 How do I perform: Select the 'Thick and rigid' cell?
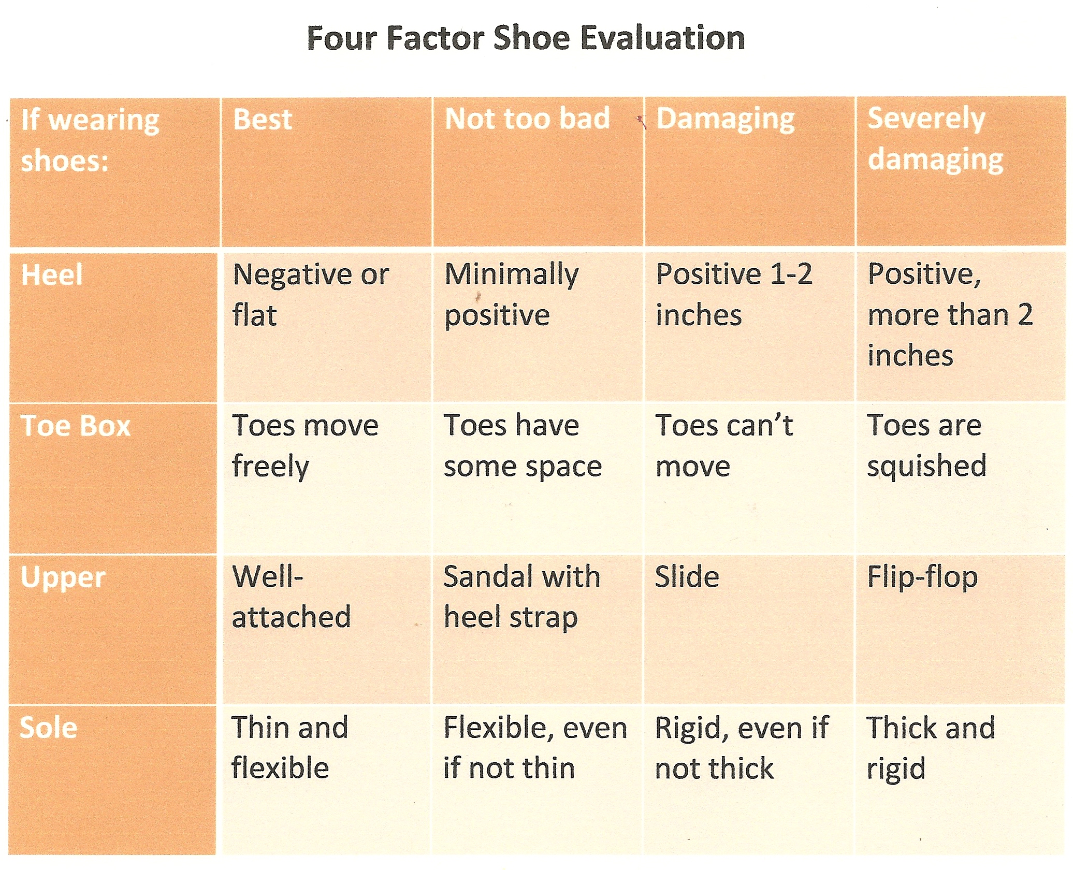coord(931,747)
